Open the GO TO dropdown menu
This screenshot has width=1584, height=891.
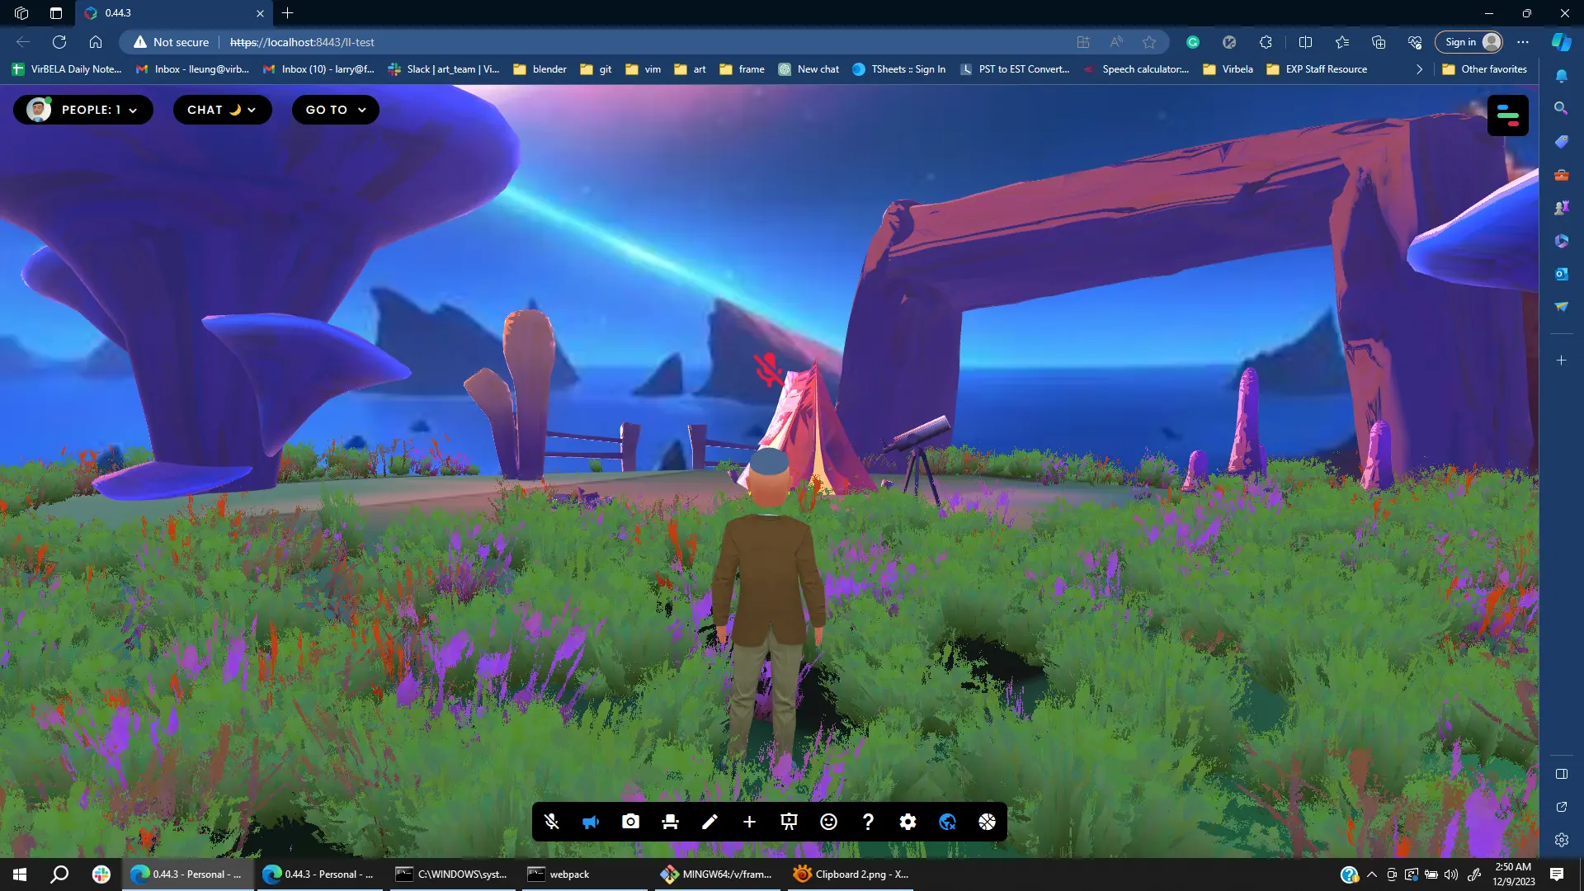coord(335,110)
